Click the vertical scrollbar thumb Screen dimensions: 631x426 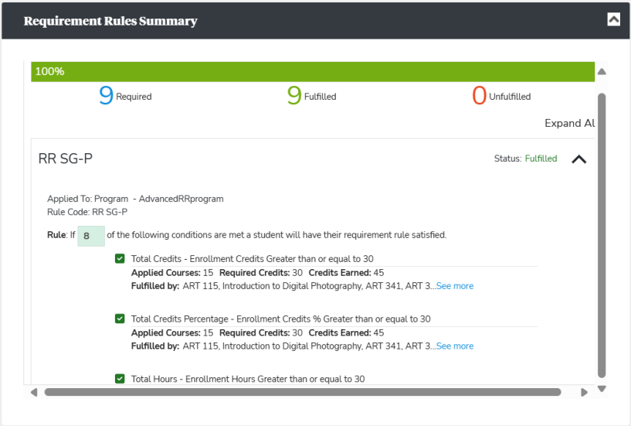(602, 232)
